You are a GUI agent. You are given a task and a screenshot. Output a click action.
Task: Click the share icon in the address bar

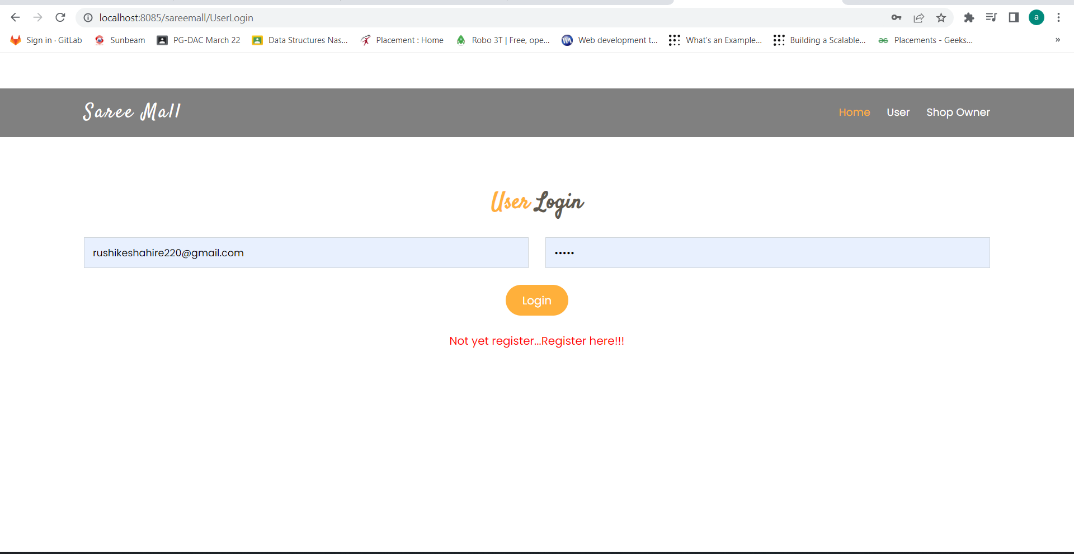click(918, 18)
